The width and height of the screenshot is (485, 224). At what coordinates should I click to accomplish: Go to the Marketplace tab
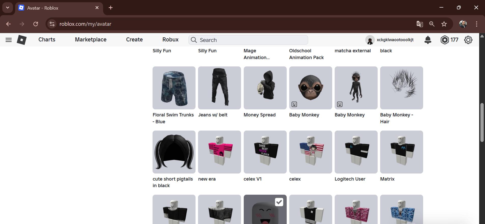tap(91, 40)
